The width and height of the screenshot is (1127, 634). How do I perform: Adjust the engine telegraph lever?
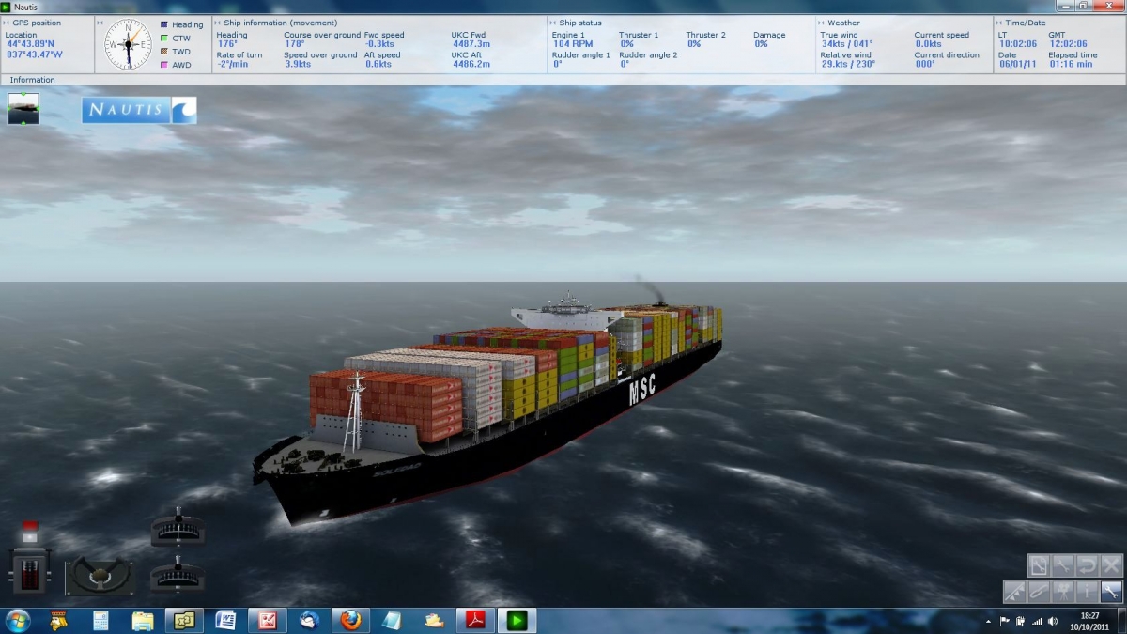[29, 570]
